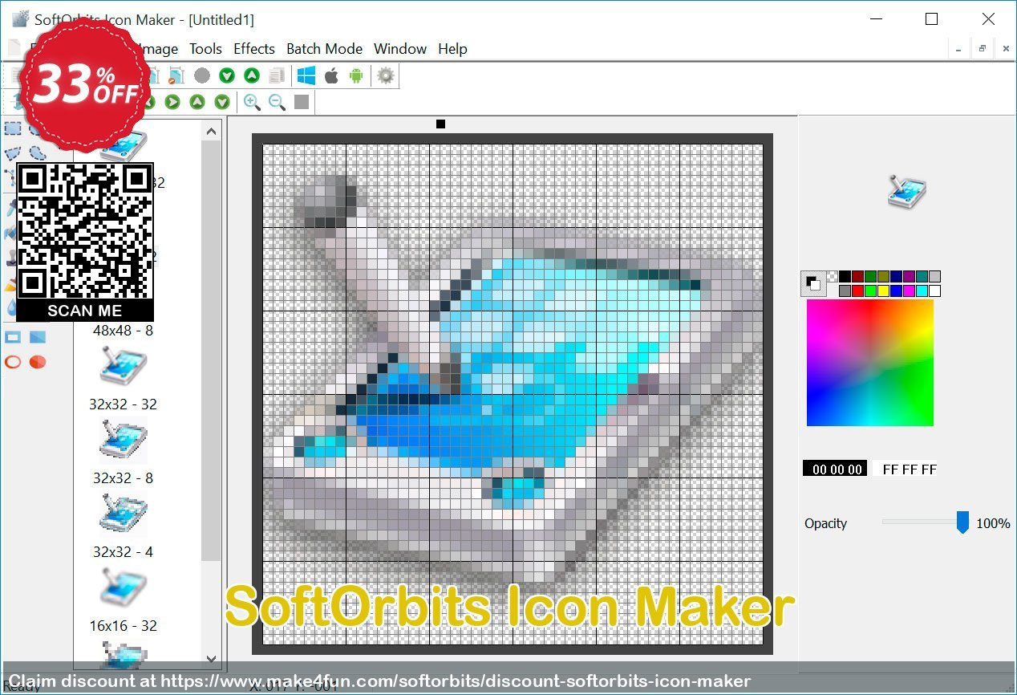
Task: Click the 00 00 00 foreground hex field
Action: click(835, 469)
